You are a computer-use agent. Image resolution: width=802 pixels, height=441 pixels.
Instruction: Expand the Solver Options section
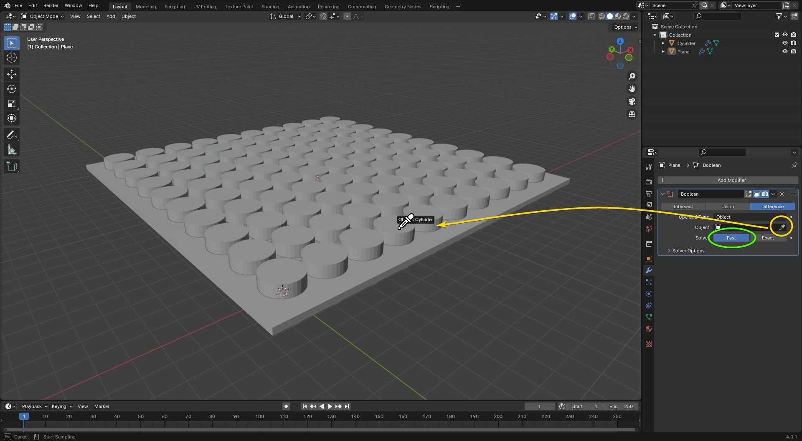[x=687, y=250]
